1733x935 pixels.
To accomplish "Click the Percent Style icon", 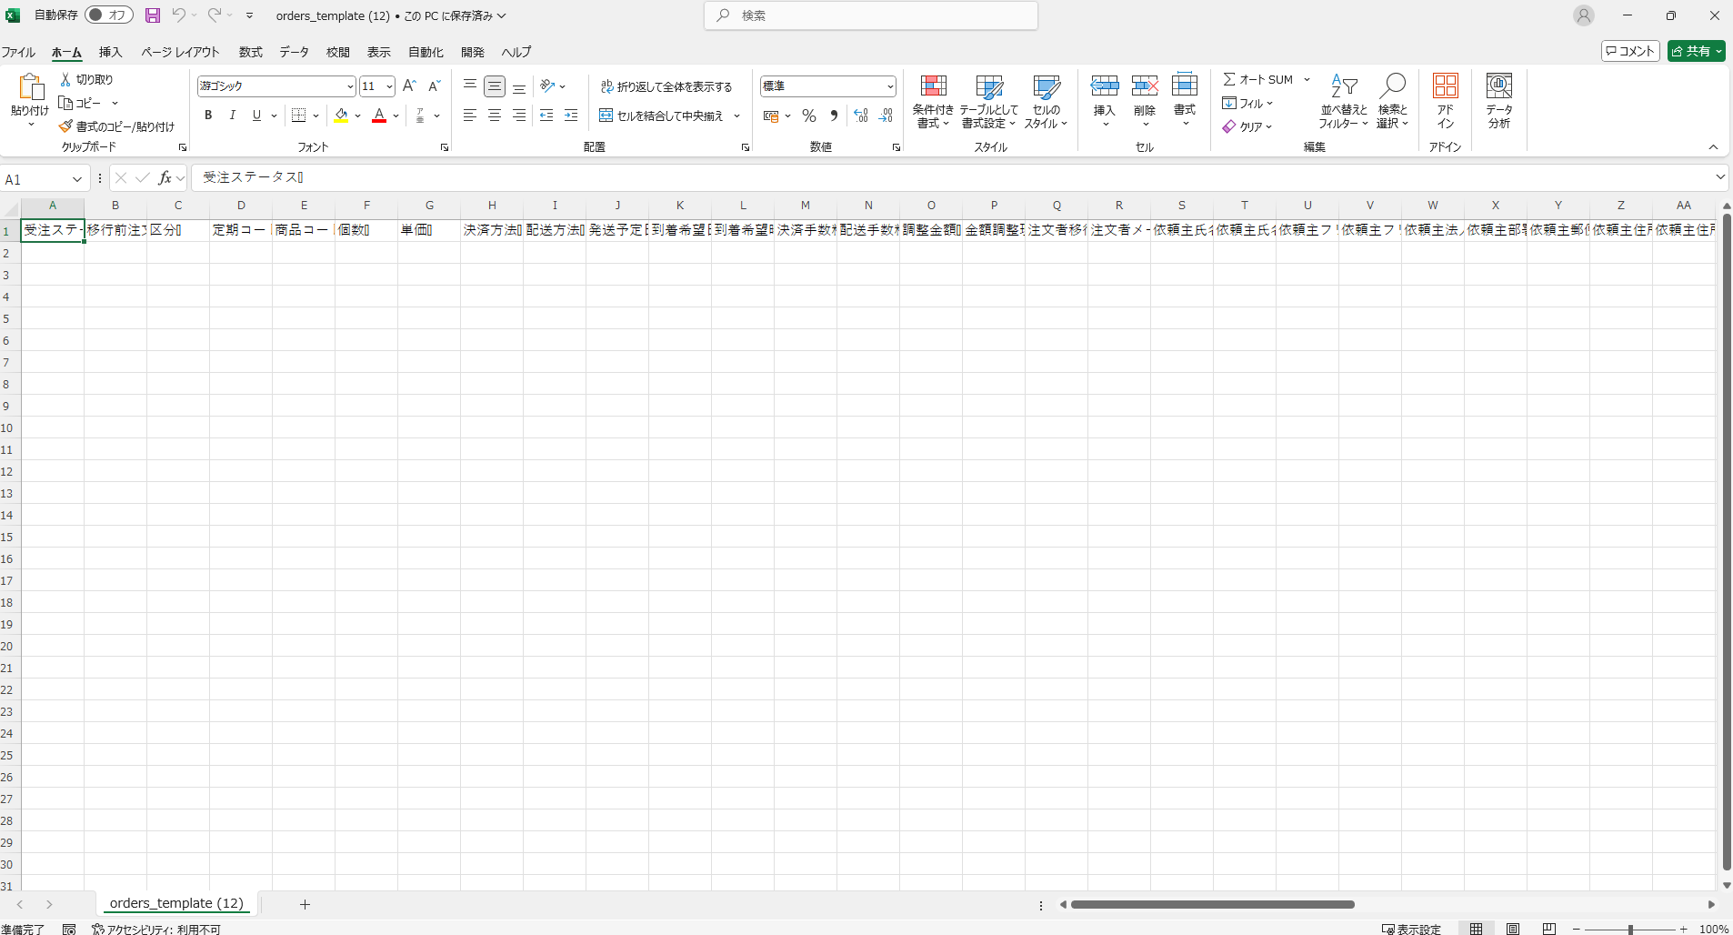I will point(808,116).
